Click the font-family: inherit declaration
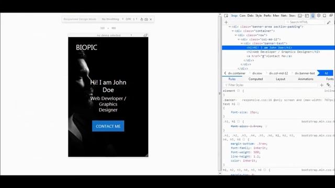This screenshot has height=188, width=335. tap(249, 148)
